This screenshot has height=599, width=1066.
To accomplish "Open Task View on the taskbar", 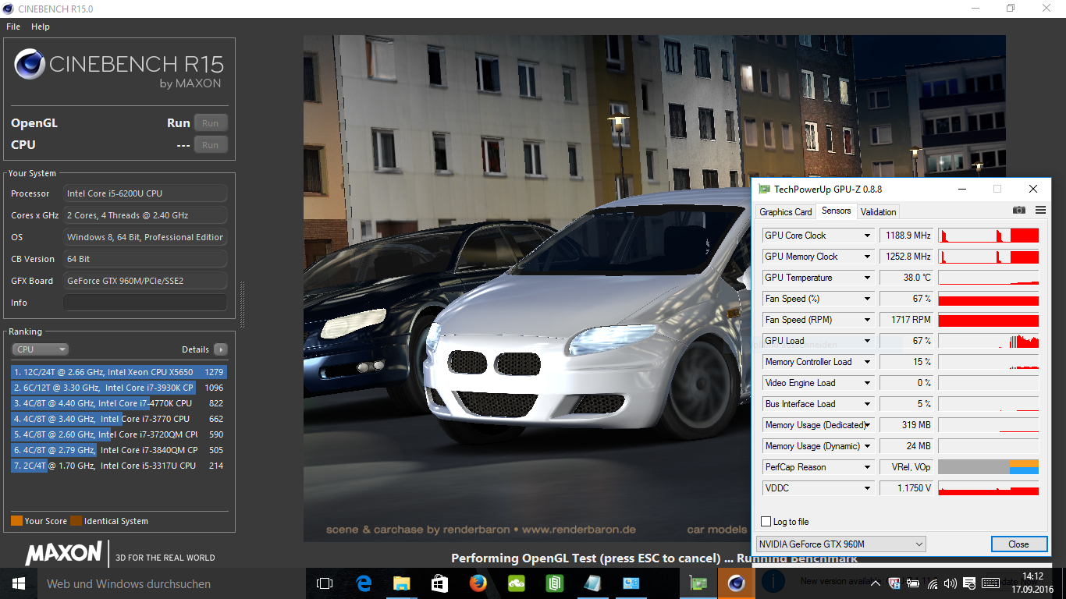I will point(325,583).
